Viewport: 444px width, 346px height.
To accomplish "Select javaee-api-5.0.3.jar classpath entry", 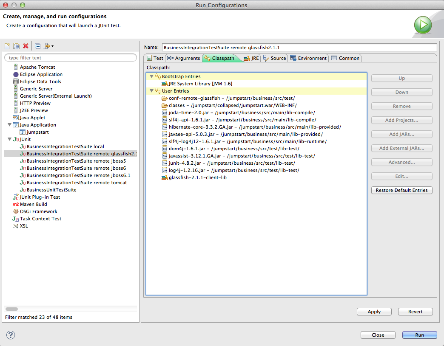I will 242,134.
